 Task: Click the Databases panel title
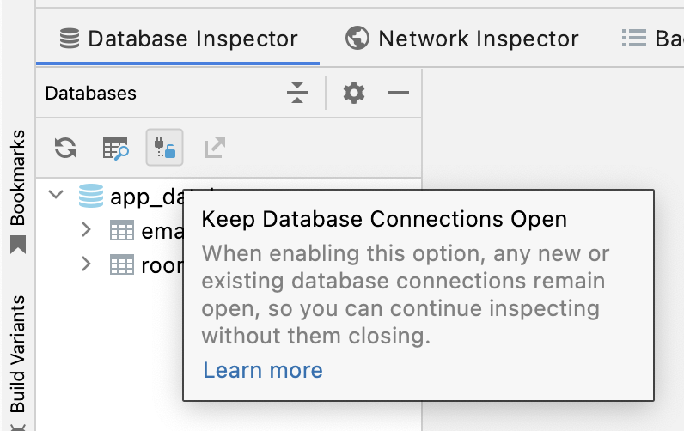pyautogui.click(x=90, y=93)
